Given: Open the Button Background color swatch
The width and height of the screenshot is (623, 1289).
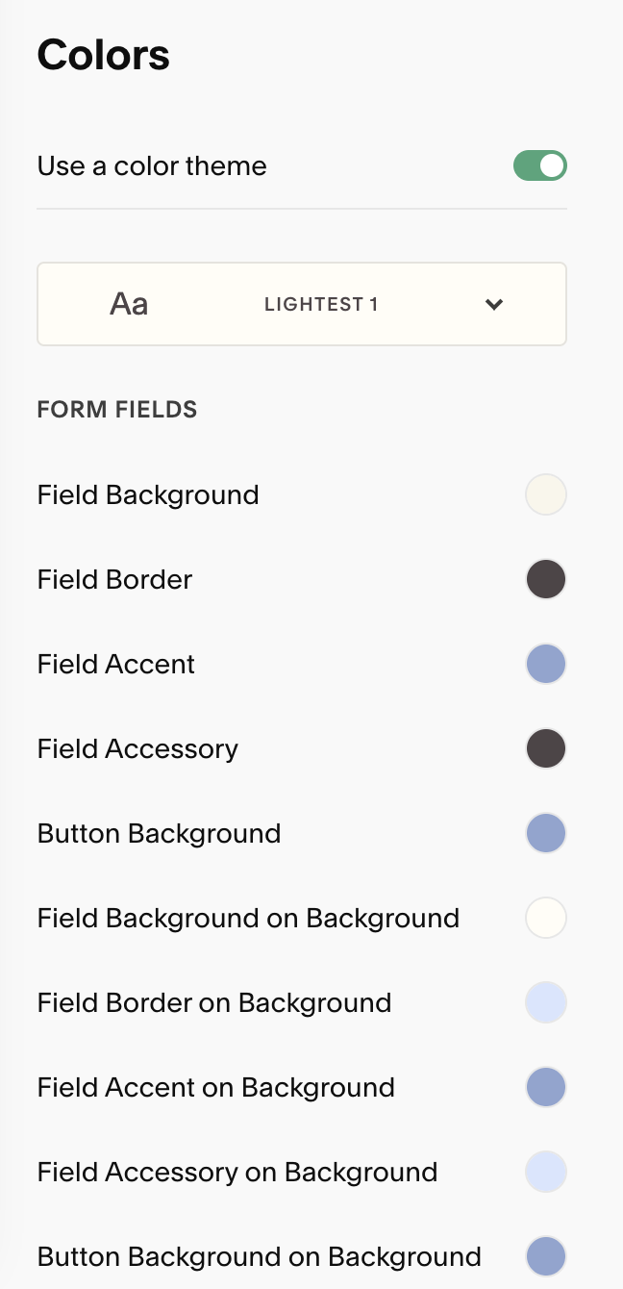Looking at the screenshot, I should point(546,834).
